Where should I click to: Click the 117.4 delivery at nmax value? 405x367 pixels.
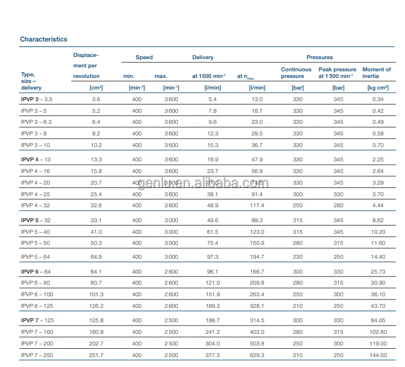point(257,205)
